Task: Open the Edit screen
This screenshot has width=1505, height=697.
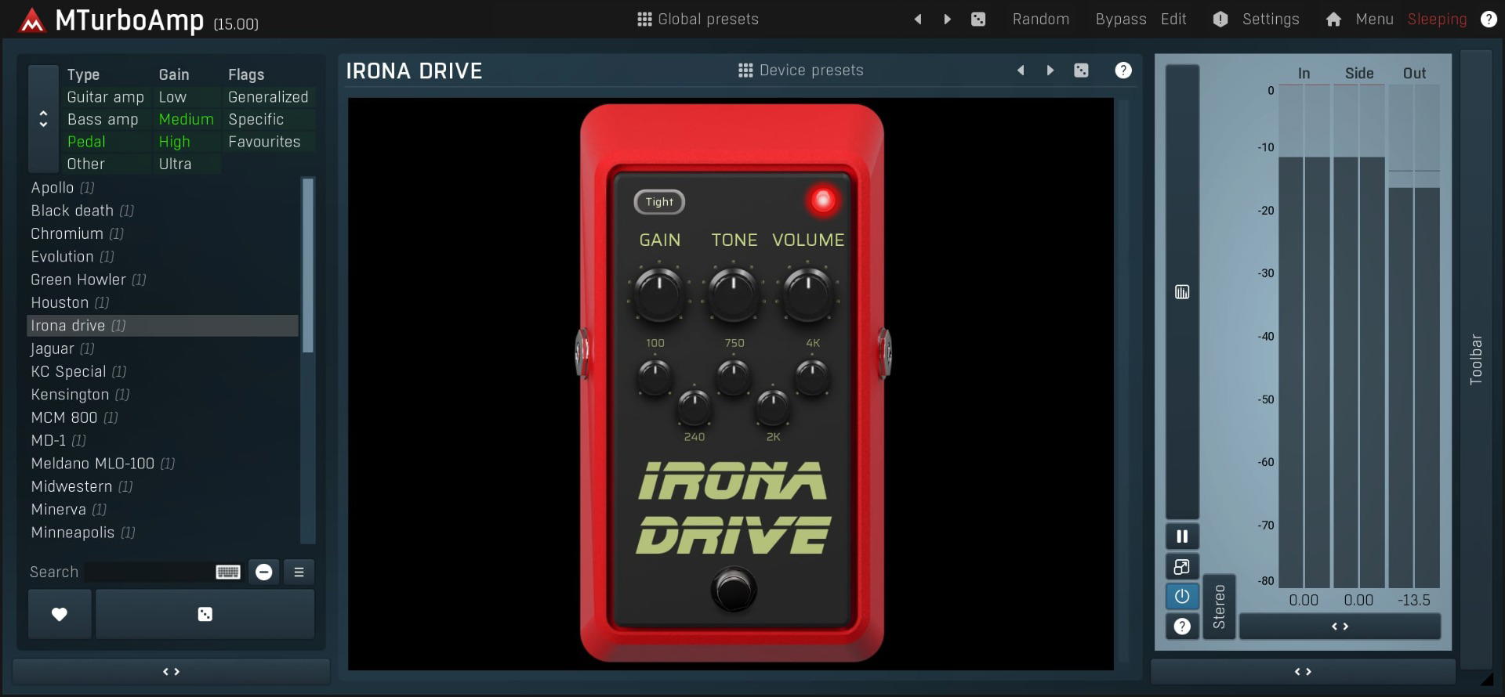Action: click(x=1173, y=19)
